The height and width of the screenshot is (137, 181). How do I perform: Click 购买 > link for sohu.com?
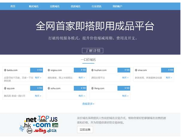pos(82,96)
